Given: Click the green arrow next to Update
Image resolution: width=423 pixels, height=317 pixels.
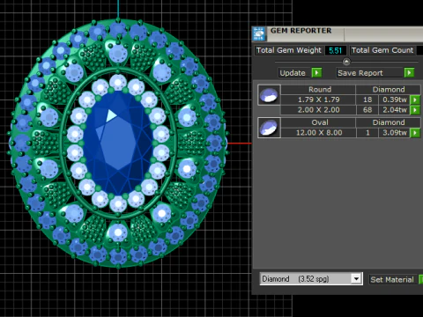Looking at the screenshot, I should [316, 72].
